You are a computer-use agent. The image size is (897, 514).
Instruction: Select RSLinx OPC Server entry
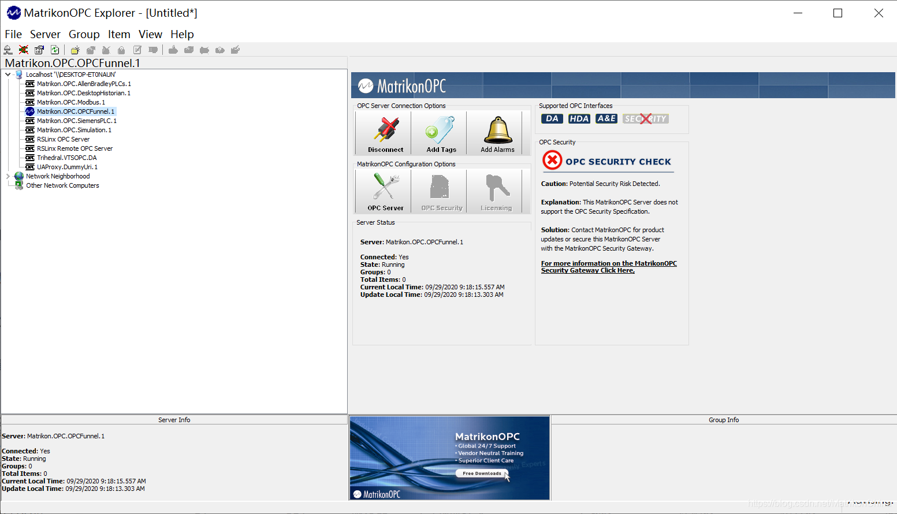tap(64, 139)
